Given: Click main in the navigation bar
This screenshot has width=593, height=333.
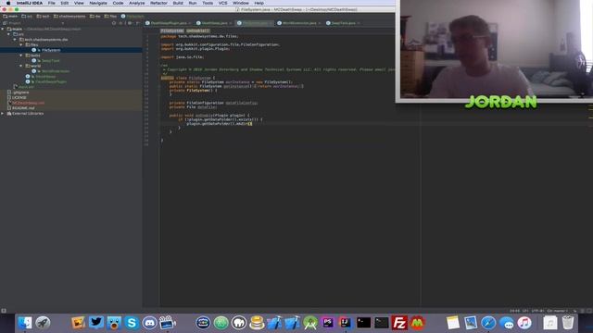Looking at the screenshot, I should click(x=10, y=17).
